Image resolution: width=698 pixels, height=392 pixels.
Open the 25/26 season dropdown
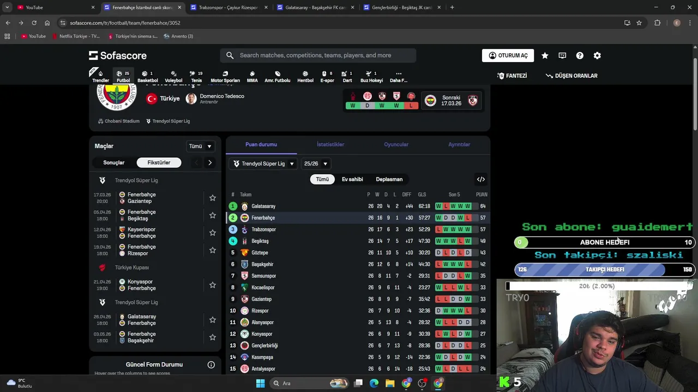pyautogui.click(x=316, y=163)
